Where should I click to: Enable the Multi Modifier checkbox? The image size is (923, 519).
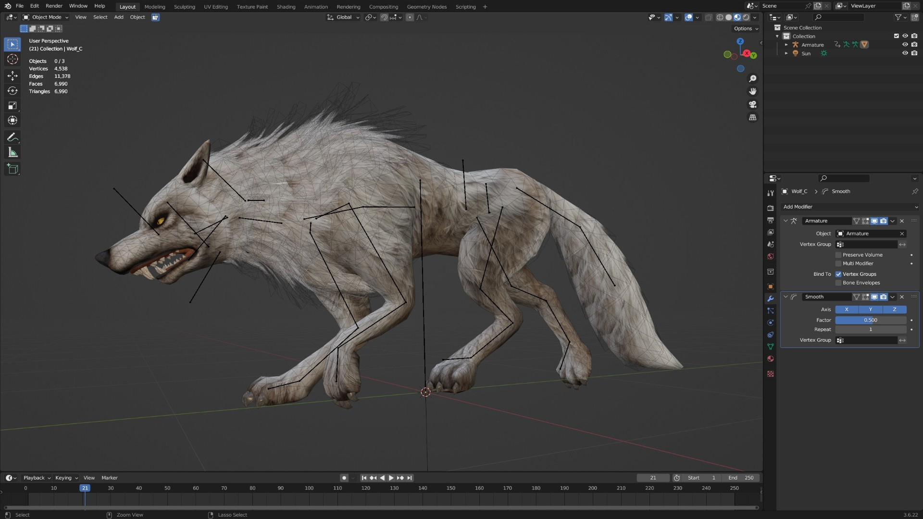[x=838, y=263]
